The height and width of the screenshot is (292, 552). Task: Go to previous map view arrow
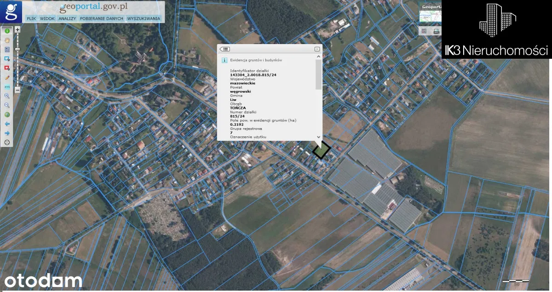click(x=7, y=124)
